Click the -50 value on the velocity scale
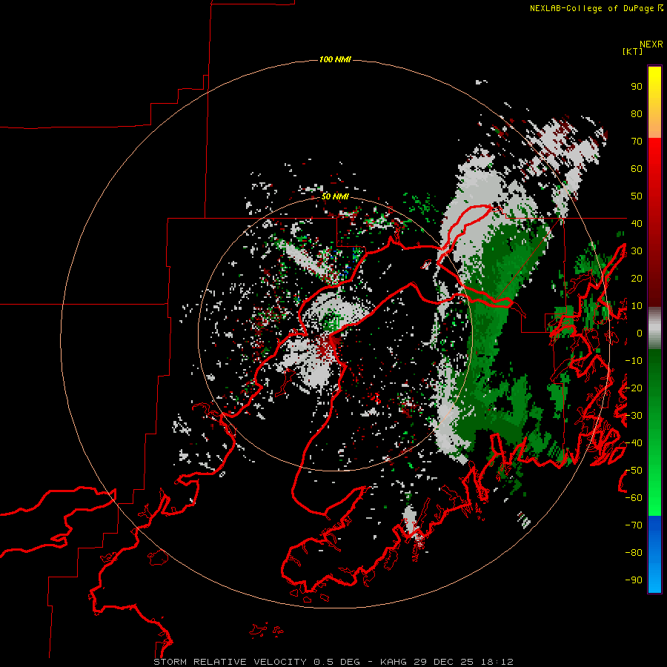Screen dimensions: 667x667 (x=634, y=471)
